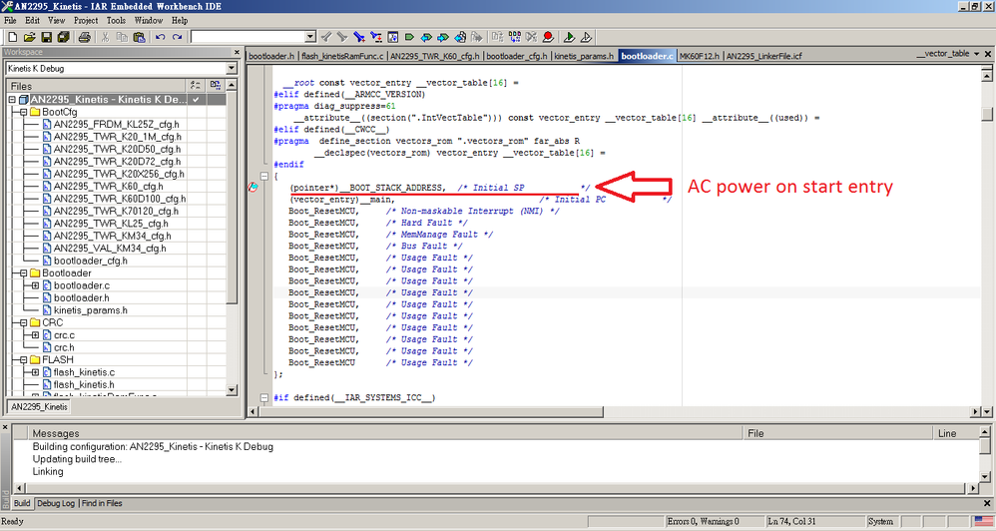Select AN2295_FRDM_KL25Z_cfg.h file
The width and height of the screenshot is (996, 531).
tap(116, 125)
